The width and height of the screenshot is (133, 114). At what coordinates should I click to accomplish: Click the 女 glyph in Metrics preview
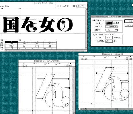47,25
